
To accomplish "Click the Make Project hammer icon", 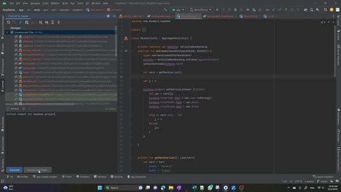I will tap(166, 10).
